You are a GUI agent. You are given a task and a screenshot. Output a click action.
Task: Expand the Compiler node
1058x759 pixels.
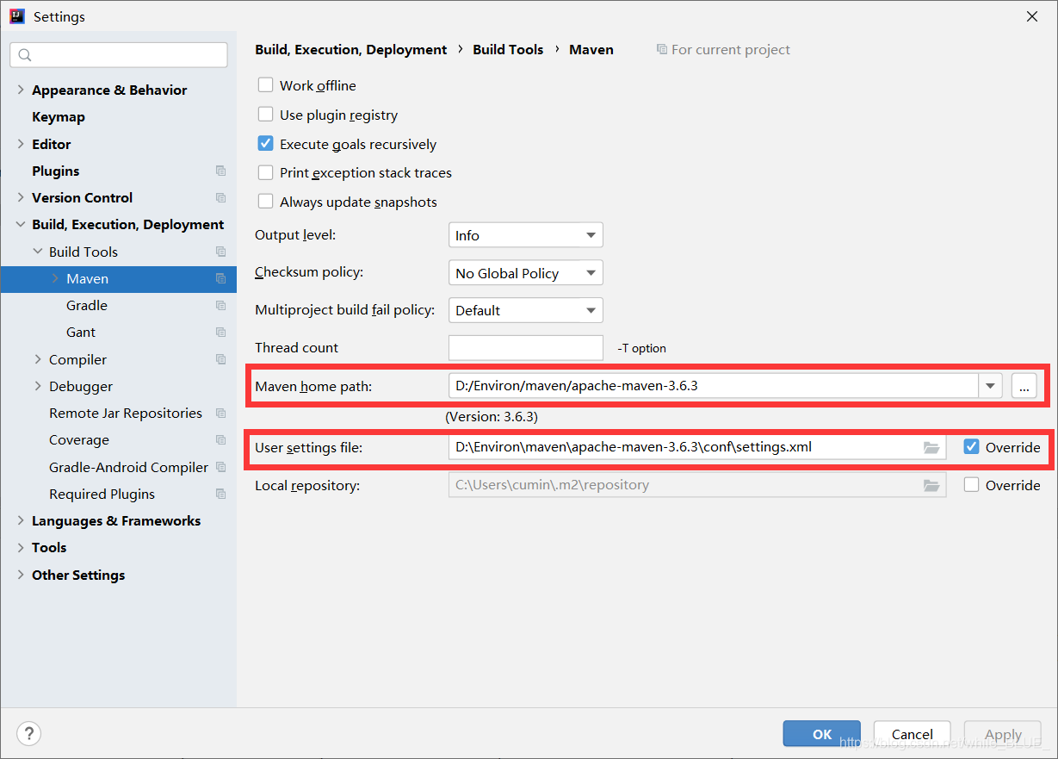[x=38, y=359]
